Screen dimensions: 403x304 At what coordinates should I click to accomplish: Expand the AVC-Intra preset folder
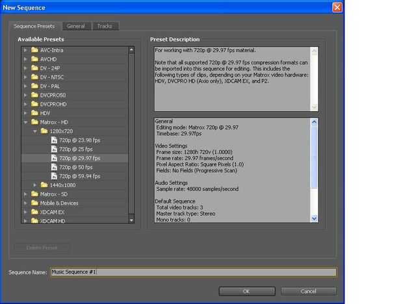click(x=25, y=50)
